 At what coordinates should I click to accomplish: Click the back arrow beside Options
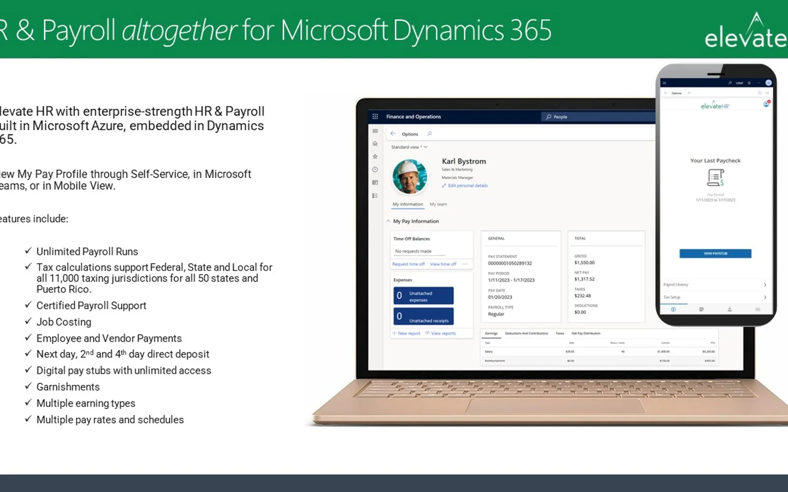393,133
